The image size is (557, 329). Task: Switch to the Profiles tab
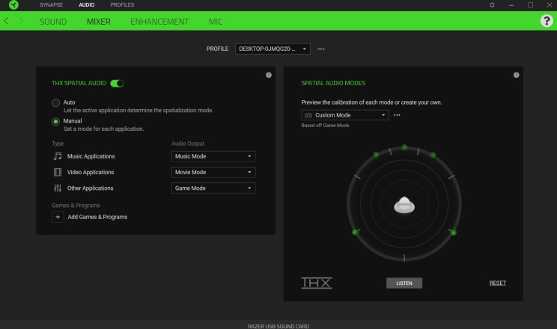[122, 5]
